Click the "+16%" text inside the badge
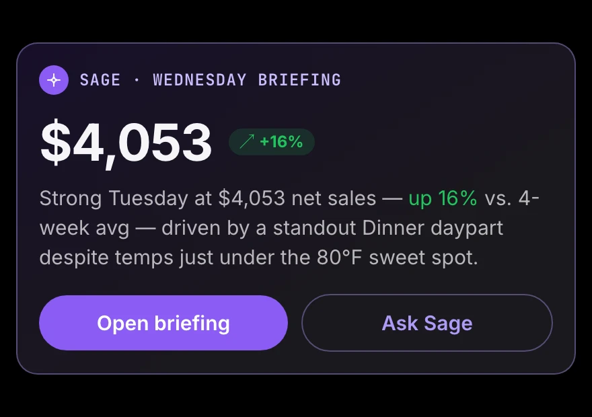 [281, 142]
